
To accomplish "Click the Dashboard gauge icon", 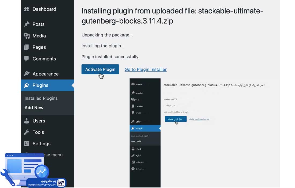I will tap(27, 9).
